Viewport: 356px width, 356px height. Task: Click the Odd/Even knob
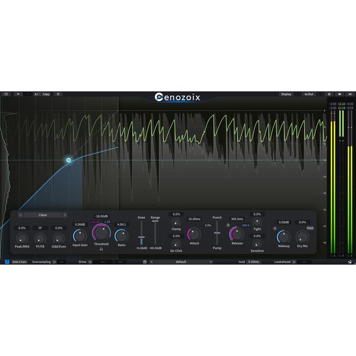[x=59, y=239]
